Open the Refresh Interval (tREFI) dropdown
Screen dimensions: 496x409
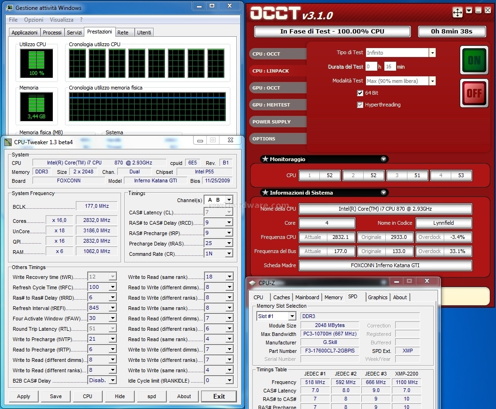[x=113, y=308]
